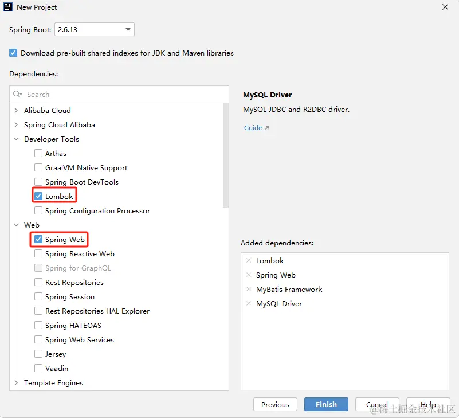459x418 pixels.
Task: Select the Template Engines tree row
Action: [119, 383]
